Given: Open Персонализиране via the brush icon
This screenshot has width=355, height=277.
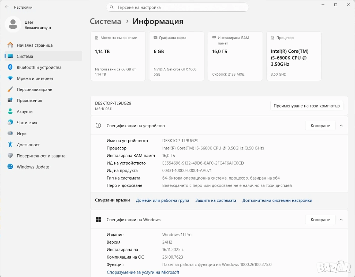Looking at the screenshot, I should [x=10, y=89].
